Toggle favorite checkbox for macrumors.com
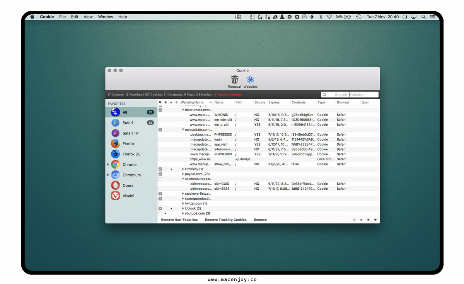This screenshot has width=464, height=284. tap(160, 110)
